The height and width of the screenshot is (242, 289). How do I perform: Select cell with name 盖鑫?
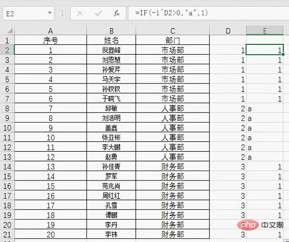[x=111, y=128]
